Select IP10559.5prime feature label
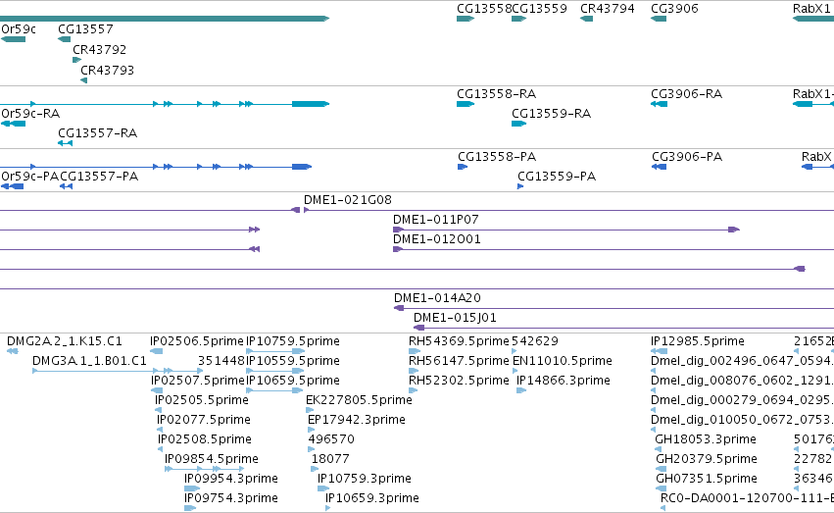The image size is (834, 513). coord(293,361)
